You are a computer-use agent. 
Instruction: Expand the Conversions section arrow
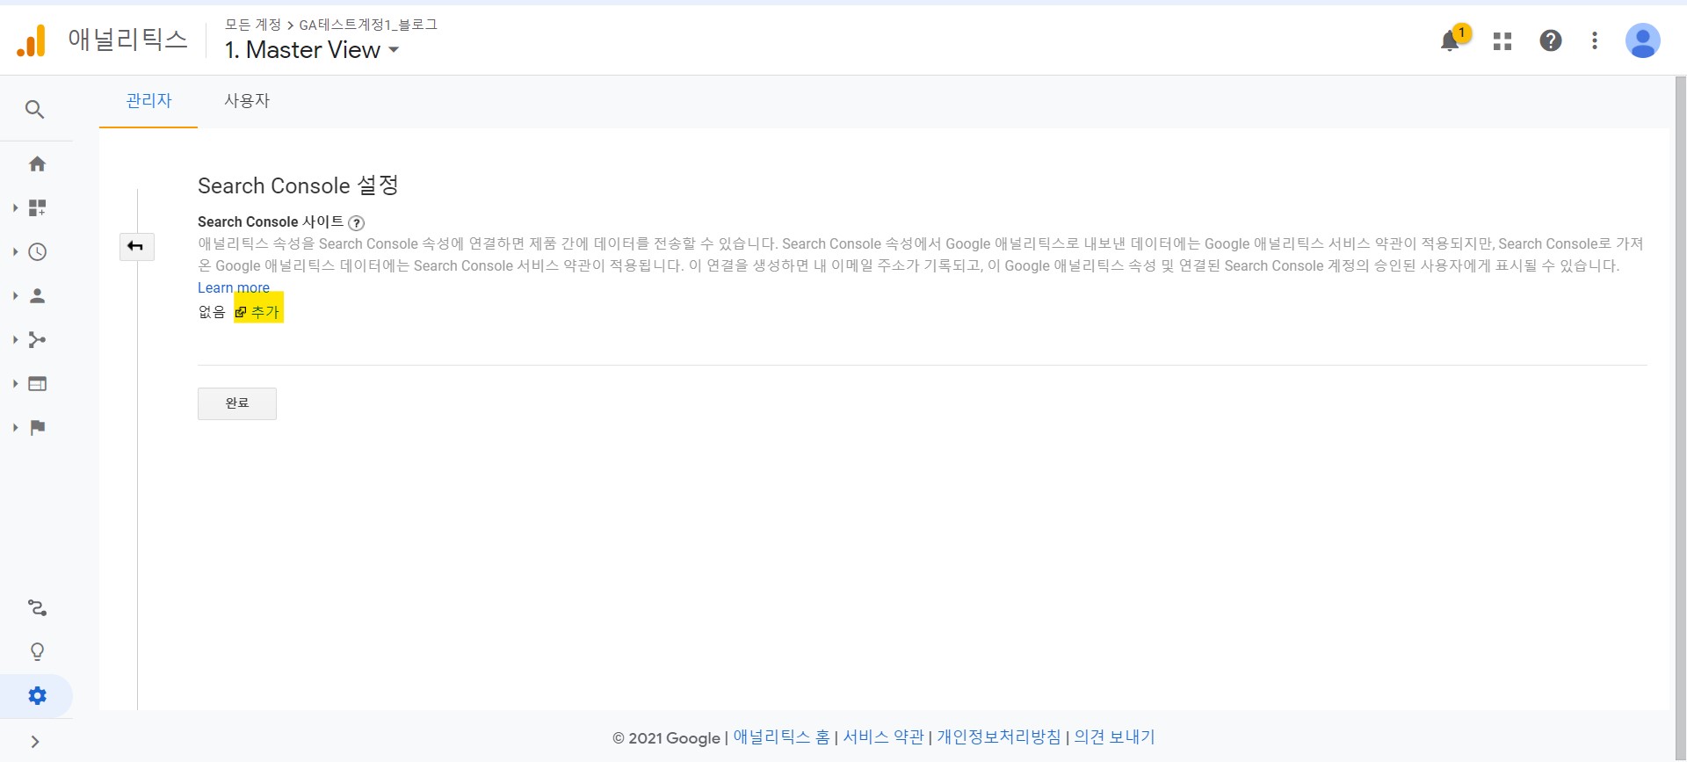15,427
